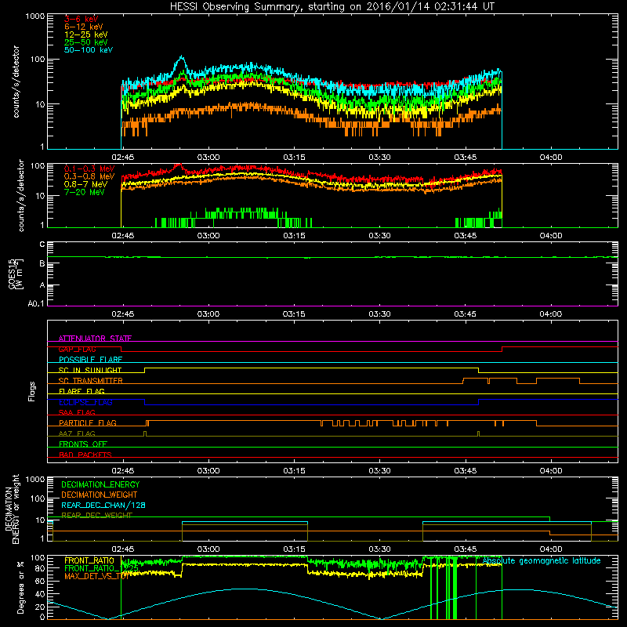Screen dimensions: 627x627
Task: Select the ECLIPSE_FLAG label
Action: (x=85, y=402)
